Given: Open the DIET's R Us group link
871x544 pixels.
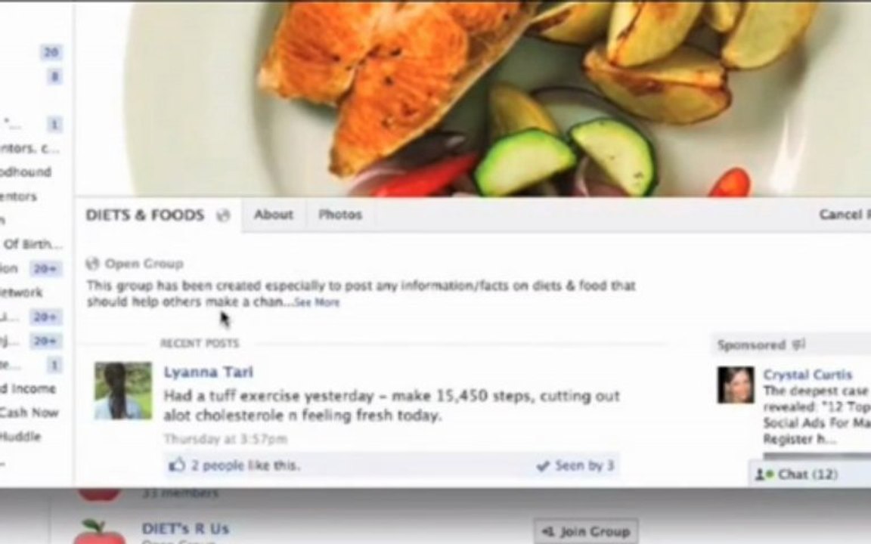Looking at the screenshot, I should [x=185, y=528].
